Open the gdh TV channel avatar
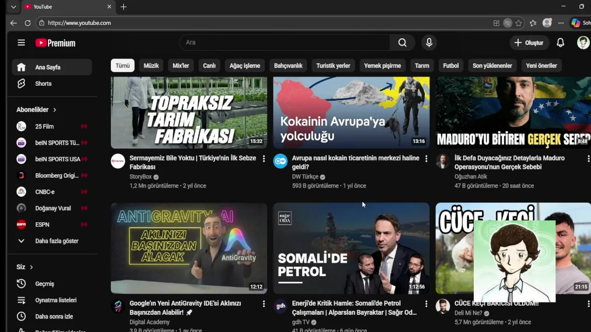This screenshot has width=591, height=332. (280, 306)
